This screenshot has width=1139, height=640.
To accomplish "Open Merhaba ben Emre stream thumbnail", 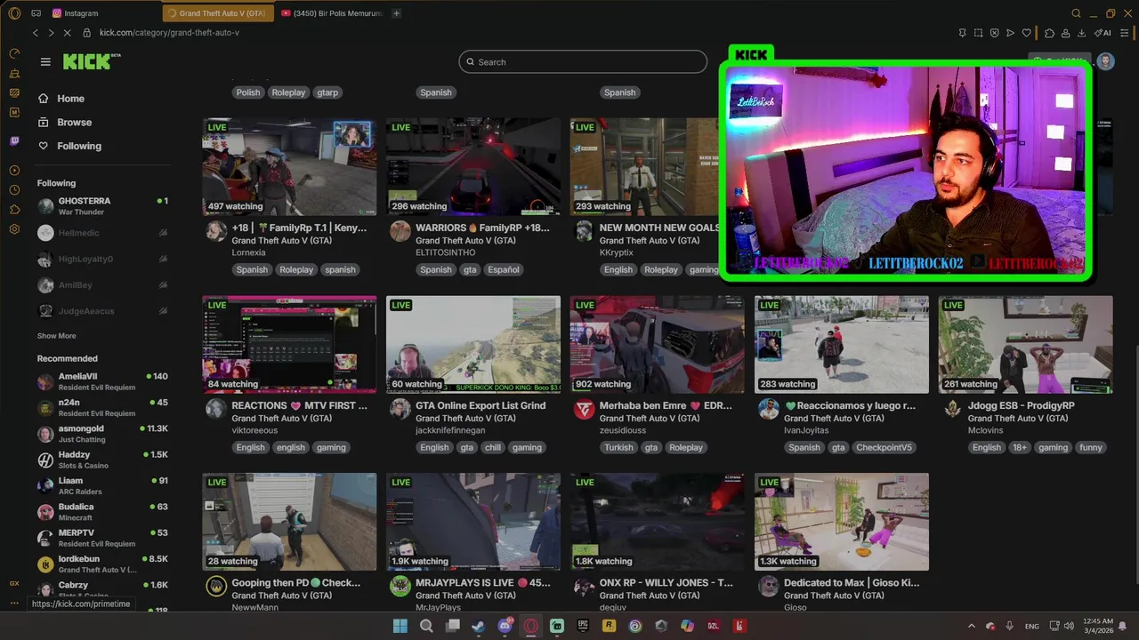I will coord(658,345).
